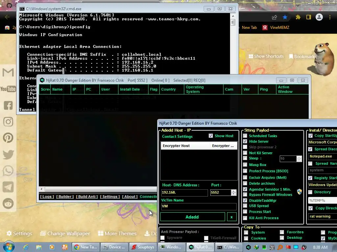This screenshot has height=252, width=337.
Task: Click the browser bookmark star icon
Action: tap(285, 17)
